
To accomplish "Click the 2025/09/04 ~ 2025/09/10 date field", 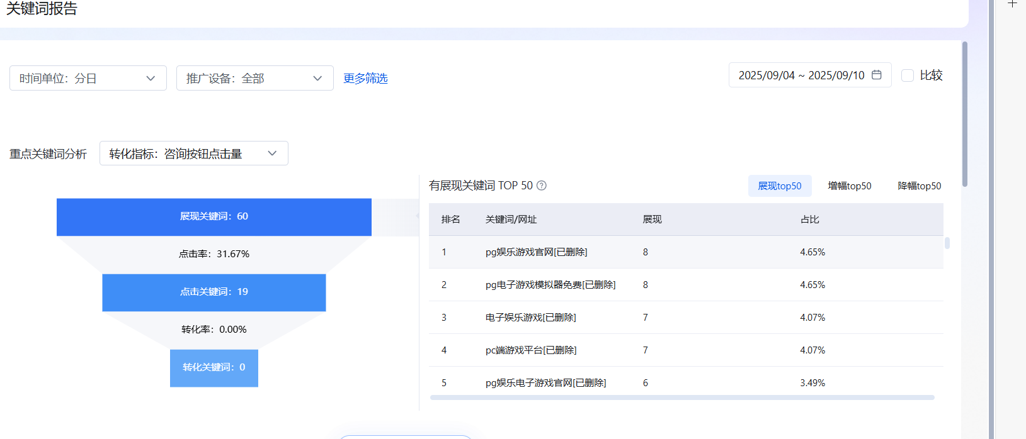I will 801,75.
